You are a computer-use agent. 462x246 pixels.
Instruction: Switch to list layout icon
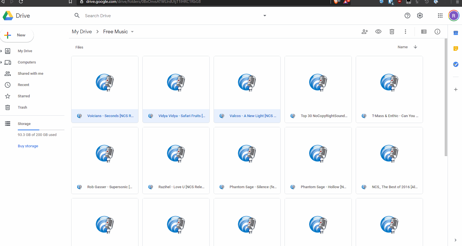[424, 32]
